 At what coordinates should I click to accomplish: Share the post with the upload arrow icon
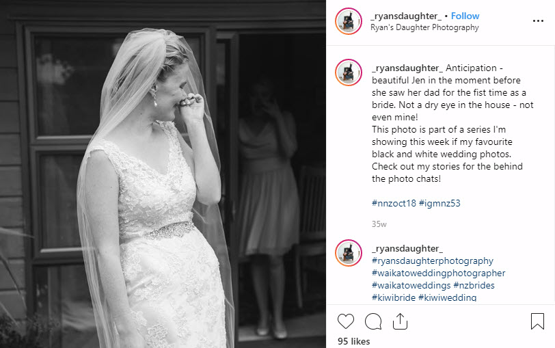[x=400, y=321]
